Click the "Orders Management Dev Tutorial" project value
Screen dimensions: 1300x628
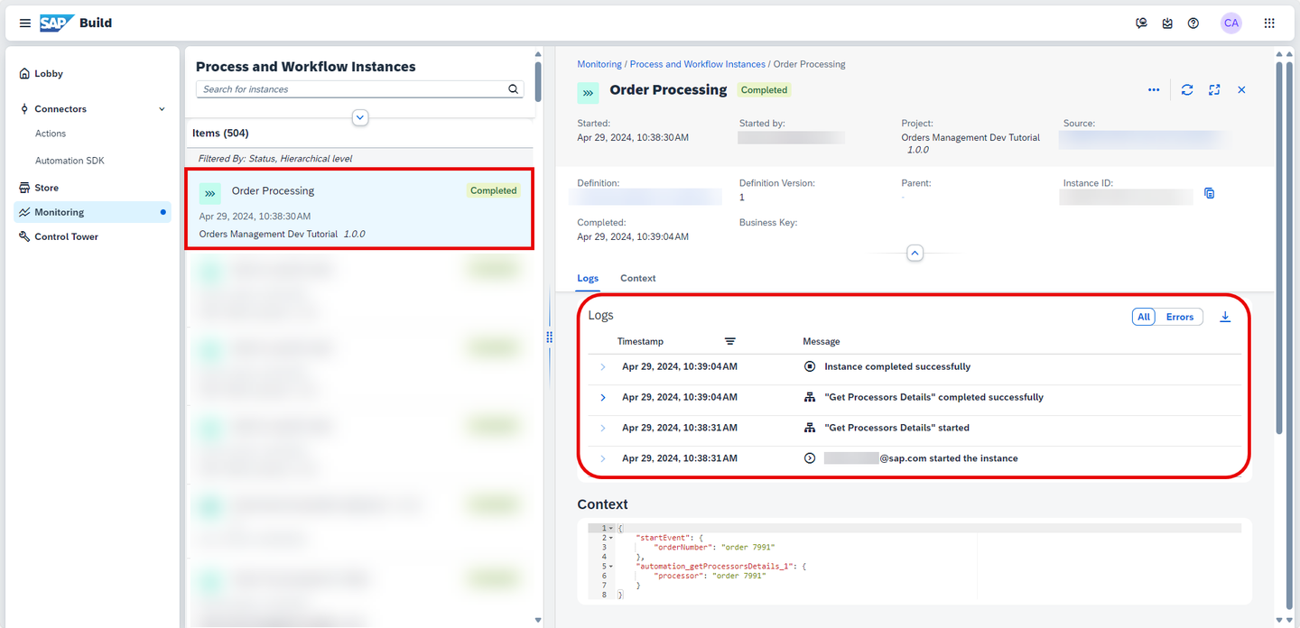[x=970, y=138]
